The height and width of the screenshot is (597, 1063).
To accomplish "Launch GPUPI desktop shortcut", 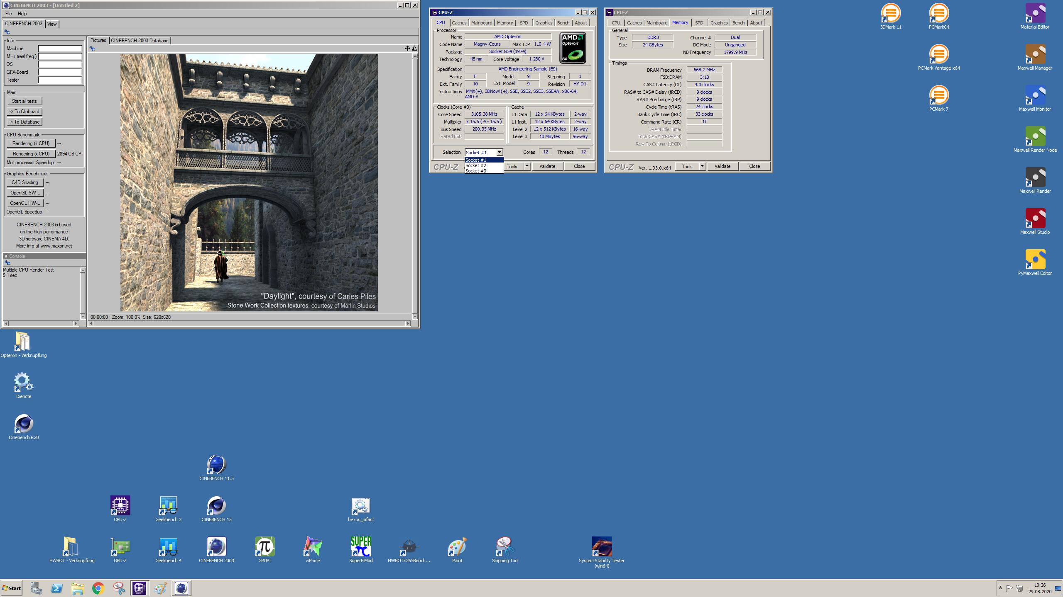I will point(265,550).
